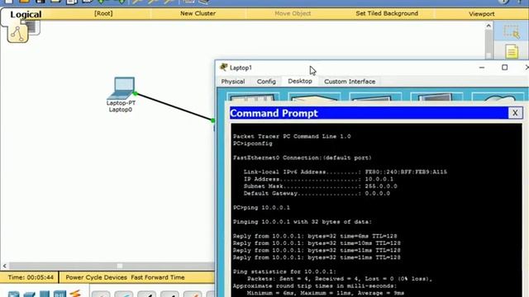
Task: Close the Command Prompt with its X button
Action: [515, 113]
